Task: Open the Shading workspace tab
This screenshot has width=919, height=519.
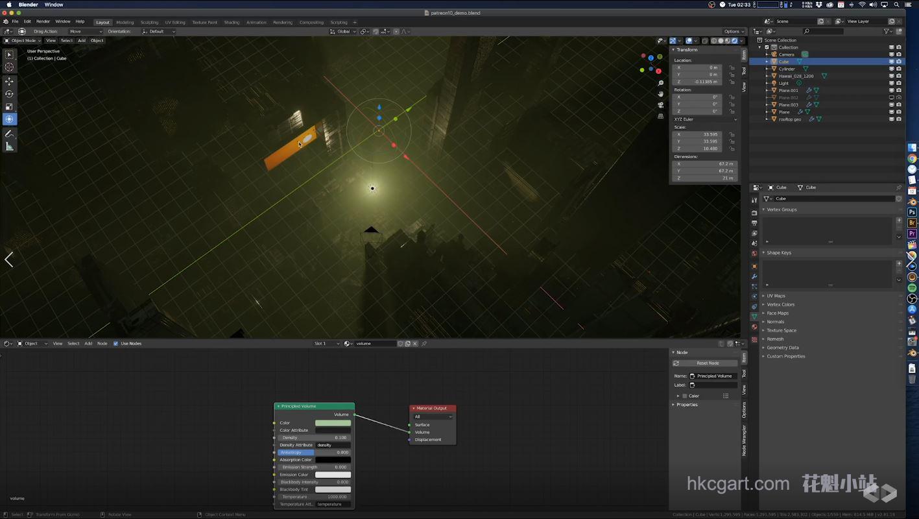Action: click(x=232, y=22)
